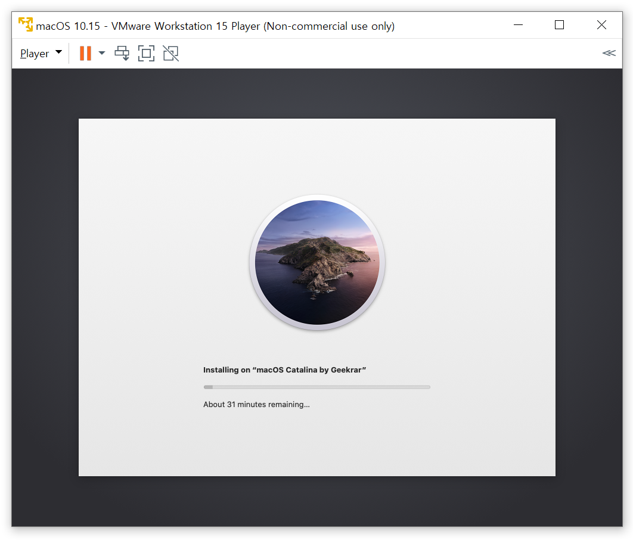Collapse the toolbar with the double chevron
This screenshot has width=633, height=540.
(x=609, y=53)
